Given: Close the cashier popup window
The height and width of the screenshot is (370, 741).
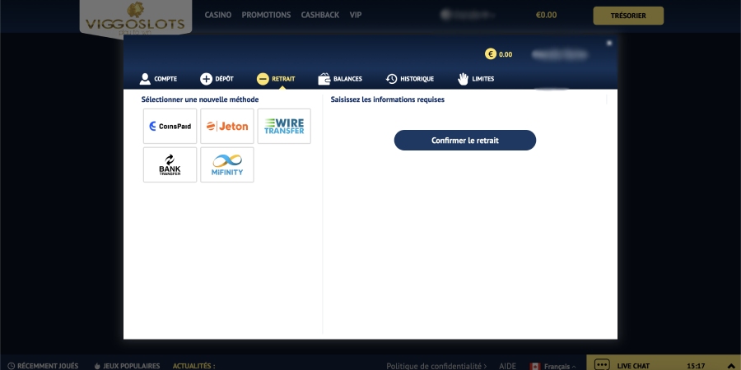Looking at the screenshot, I should tap(609, 43).
